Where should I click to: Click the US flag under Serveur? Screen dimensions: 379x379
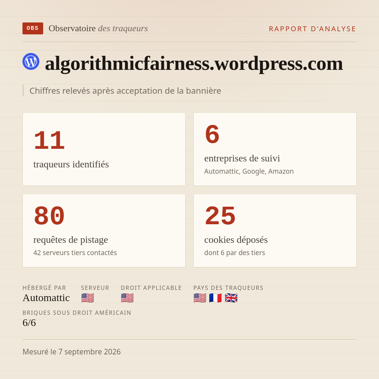tap(87, 298)
